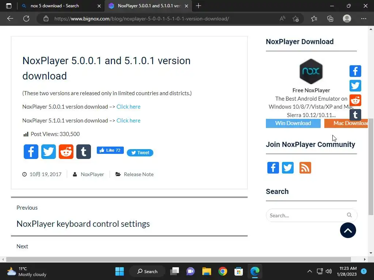Open the tab actions menu icon
This screenshot has height=280, width=374.
coord(9,6)
